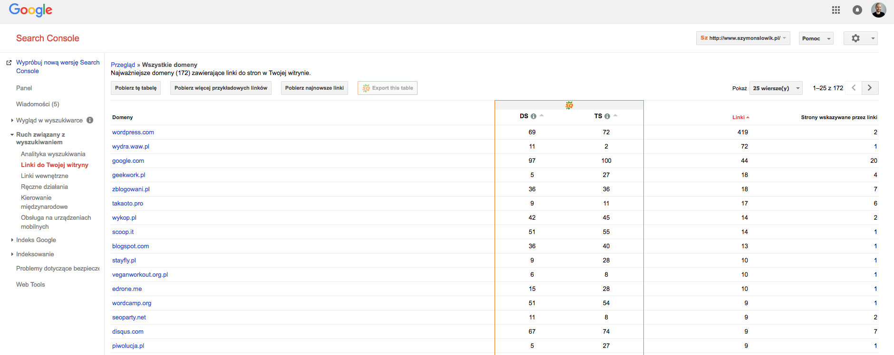This screenshot has width=894, height=355.
Task: Click Wypróbuj nową wersję Search Console link
Action: click(58, 66)
